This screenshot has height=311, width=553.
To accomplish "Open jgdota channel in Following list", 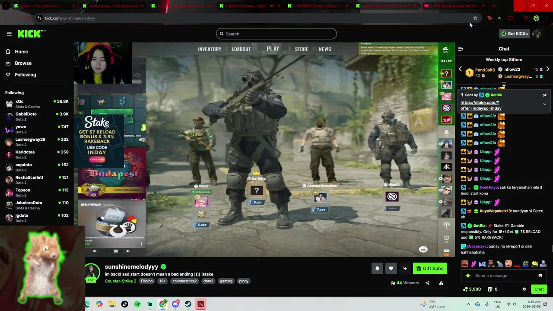I will tap(37, 218).
